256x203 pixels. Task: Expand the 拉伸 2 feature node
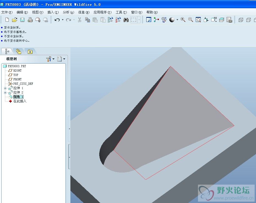tap(5, 92)
